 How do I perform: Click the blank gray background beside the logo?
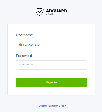click(x=83, y=12)
